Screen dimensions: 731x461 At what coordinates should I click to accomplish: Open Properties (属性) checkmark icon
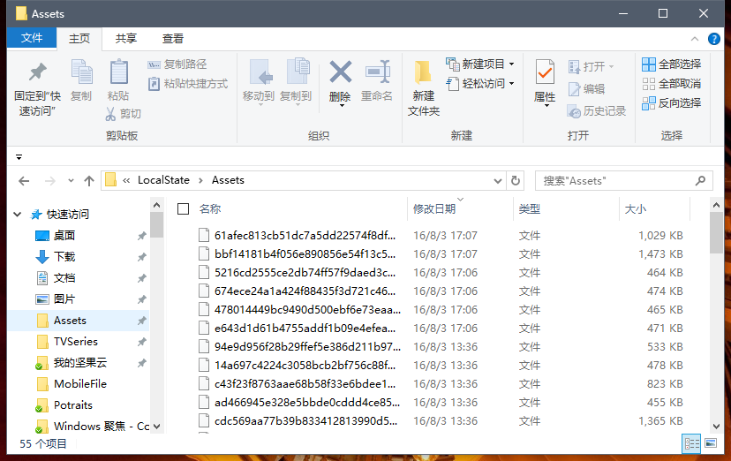[x=545, y=72]
